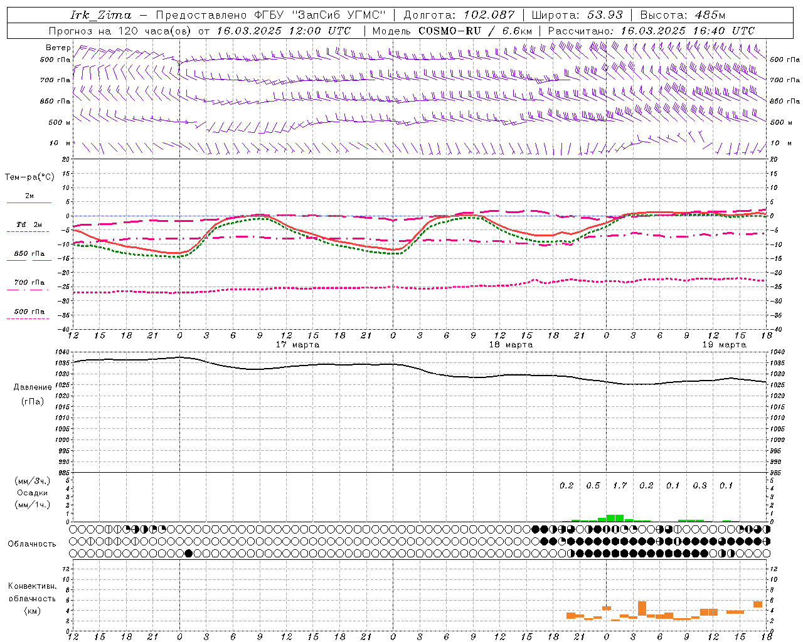803x642 pixels.
Task: Click the forecast start time 16.03.2025 12:00 UTC
Action: [x=284, y=31]
